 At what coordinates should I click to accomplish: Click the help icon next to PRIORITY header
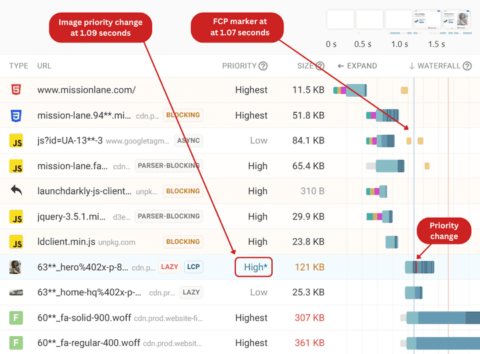[x=263, y=66]
